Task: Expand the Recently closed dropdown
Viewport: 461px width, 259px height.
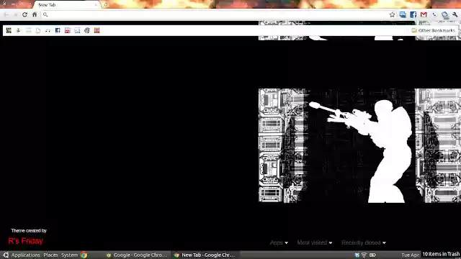Action: pos(364,242)
